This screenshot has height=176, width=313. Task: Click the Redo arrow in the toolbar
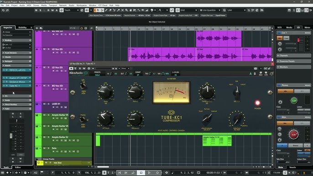7,10
